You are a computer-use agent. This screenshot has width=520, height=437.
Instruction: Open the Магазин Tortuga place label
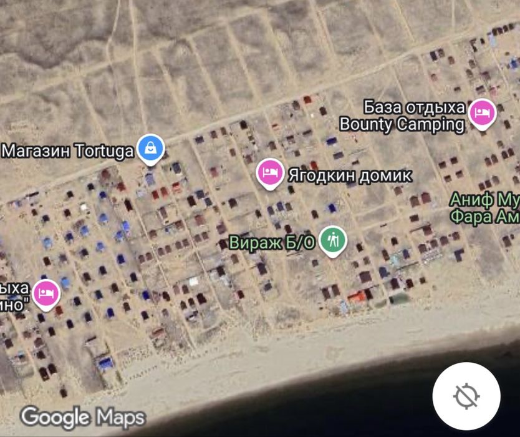68,151
